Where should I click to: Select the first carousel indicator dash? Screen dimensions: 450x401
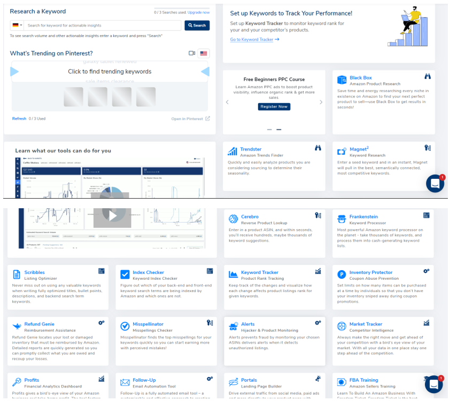[269, 130]
